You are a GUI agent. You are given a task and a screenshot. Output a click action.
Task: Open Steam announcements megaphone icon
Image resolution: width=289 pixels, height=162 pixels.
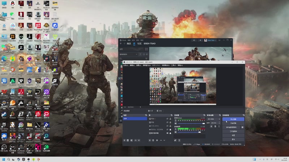(x=194, y=40)
